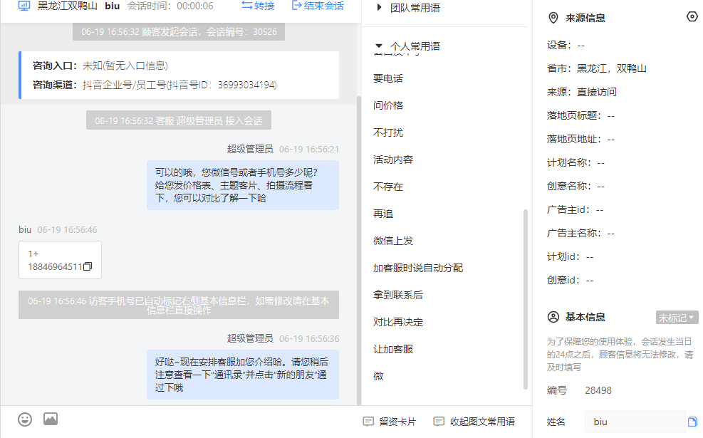
Task: Click the 咨询渠道 抖音企业号 info line
Action: point(155,85)
